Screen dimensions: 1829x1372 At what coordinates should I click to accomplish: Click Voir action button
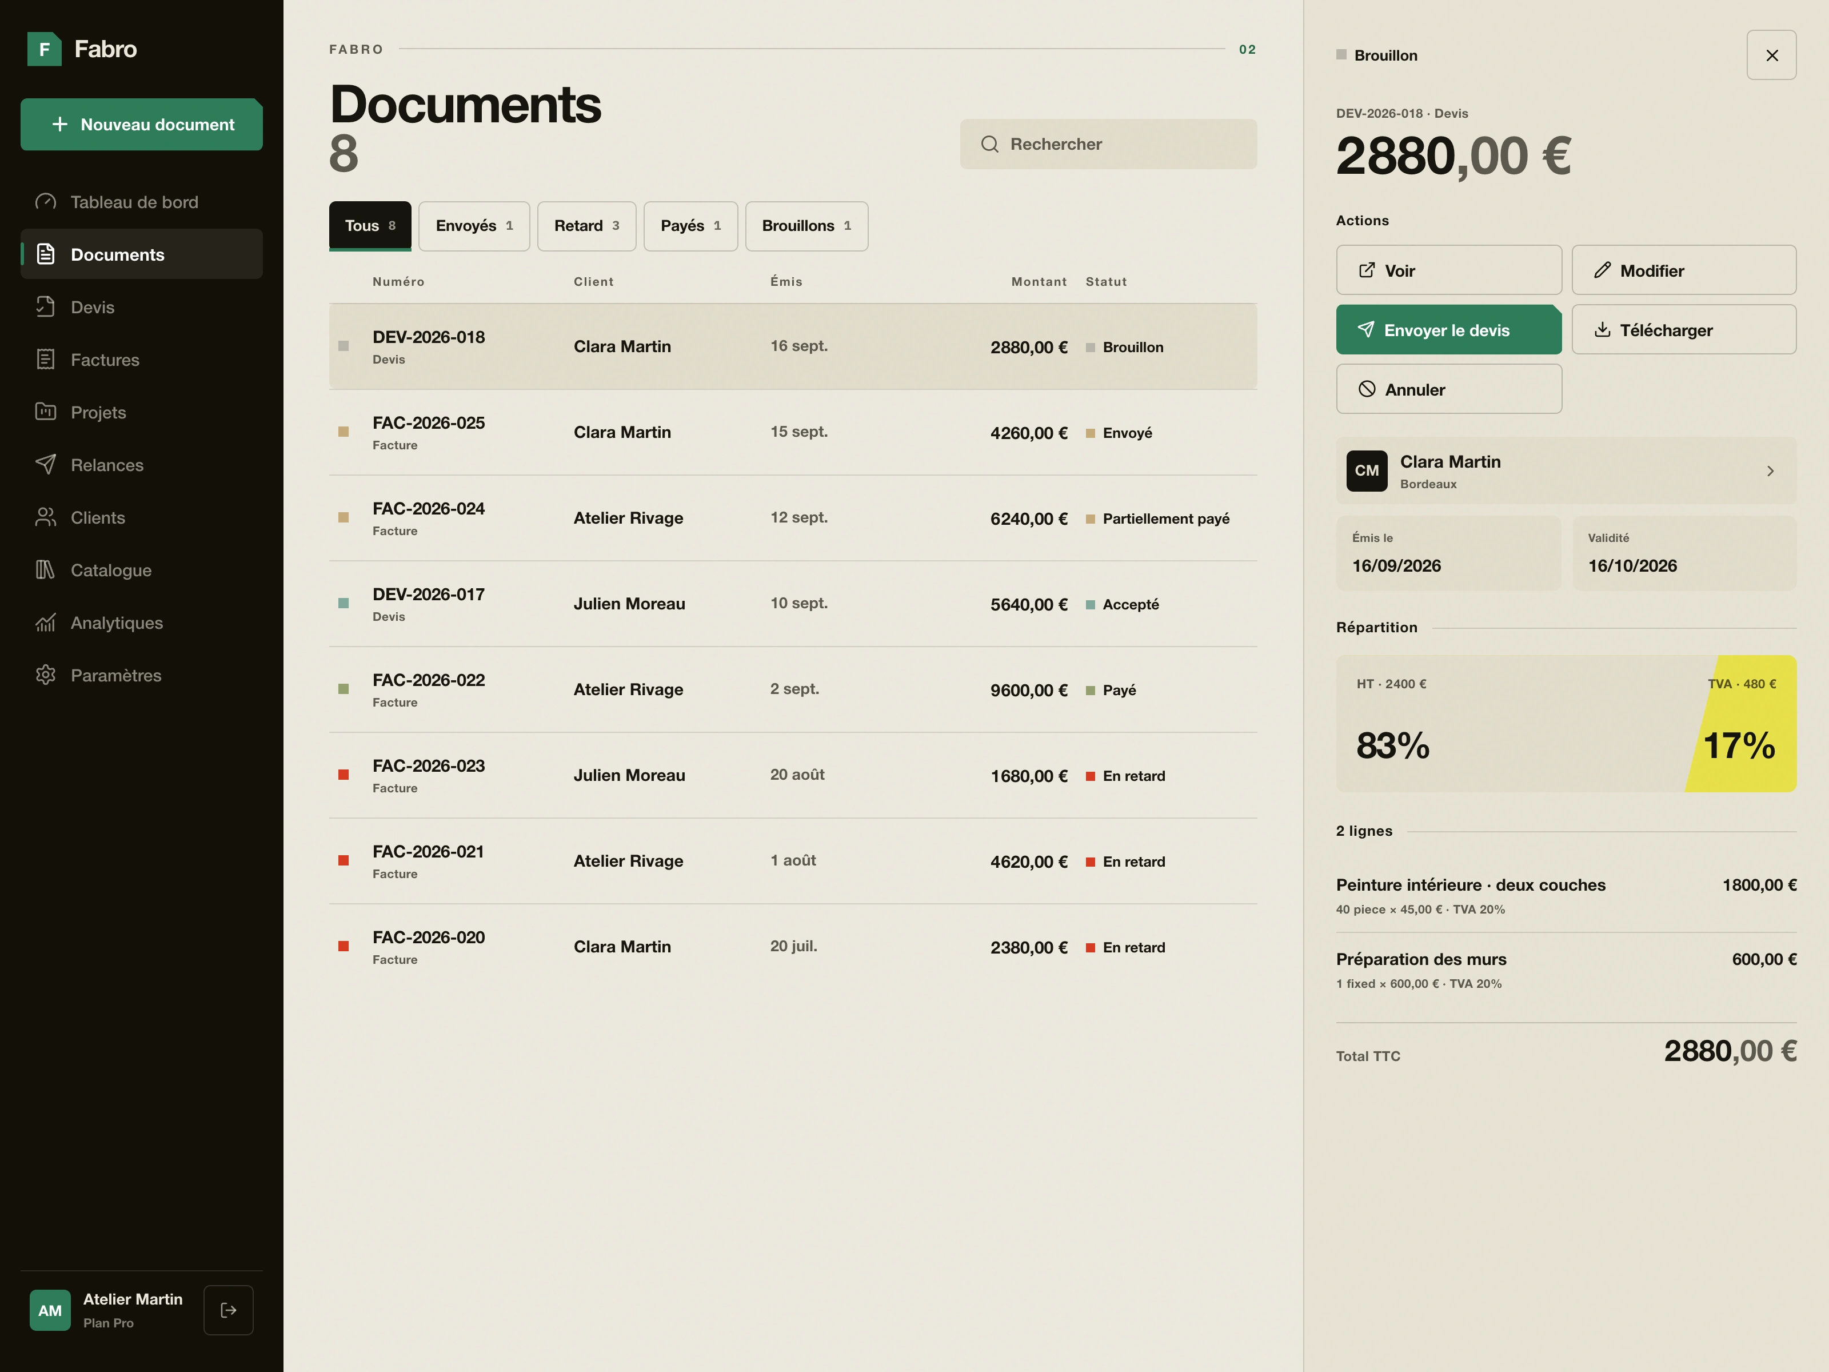click(x=1449, y=270)
